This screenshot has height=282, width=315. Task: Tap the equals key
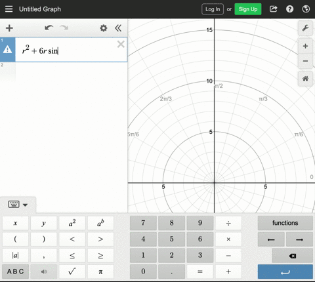click(x=200, y=272)
